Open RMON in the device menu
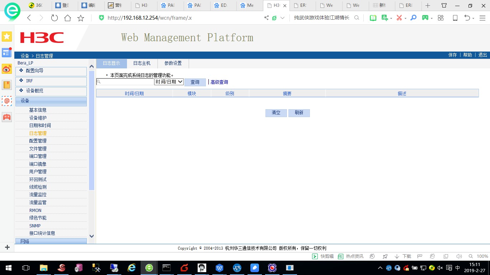Image resolution: width=490 pixels, height=275 pixels. click(35, 211)
